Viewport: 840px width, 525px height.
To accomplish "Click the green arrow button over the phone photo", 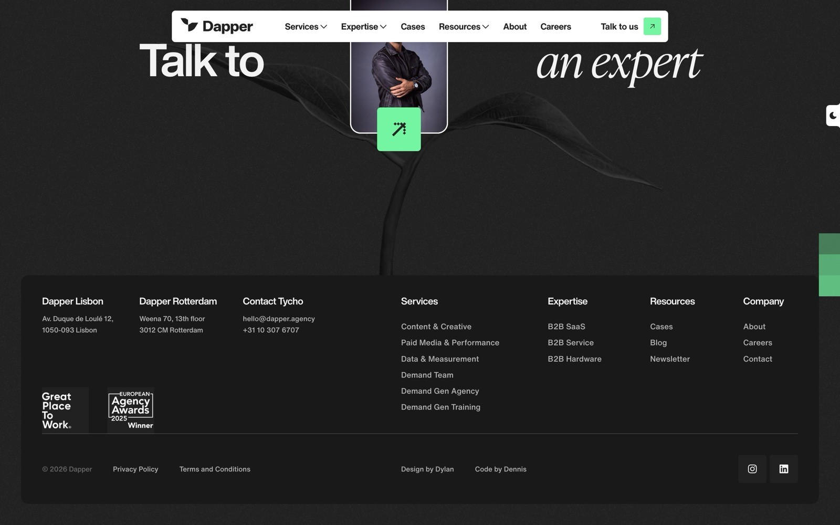I will (x=398, y=129).
